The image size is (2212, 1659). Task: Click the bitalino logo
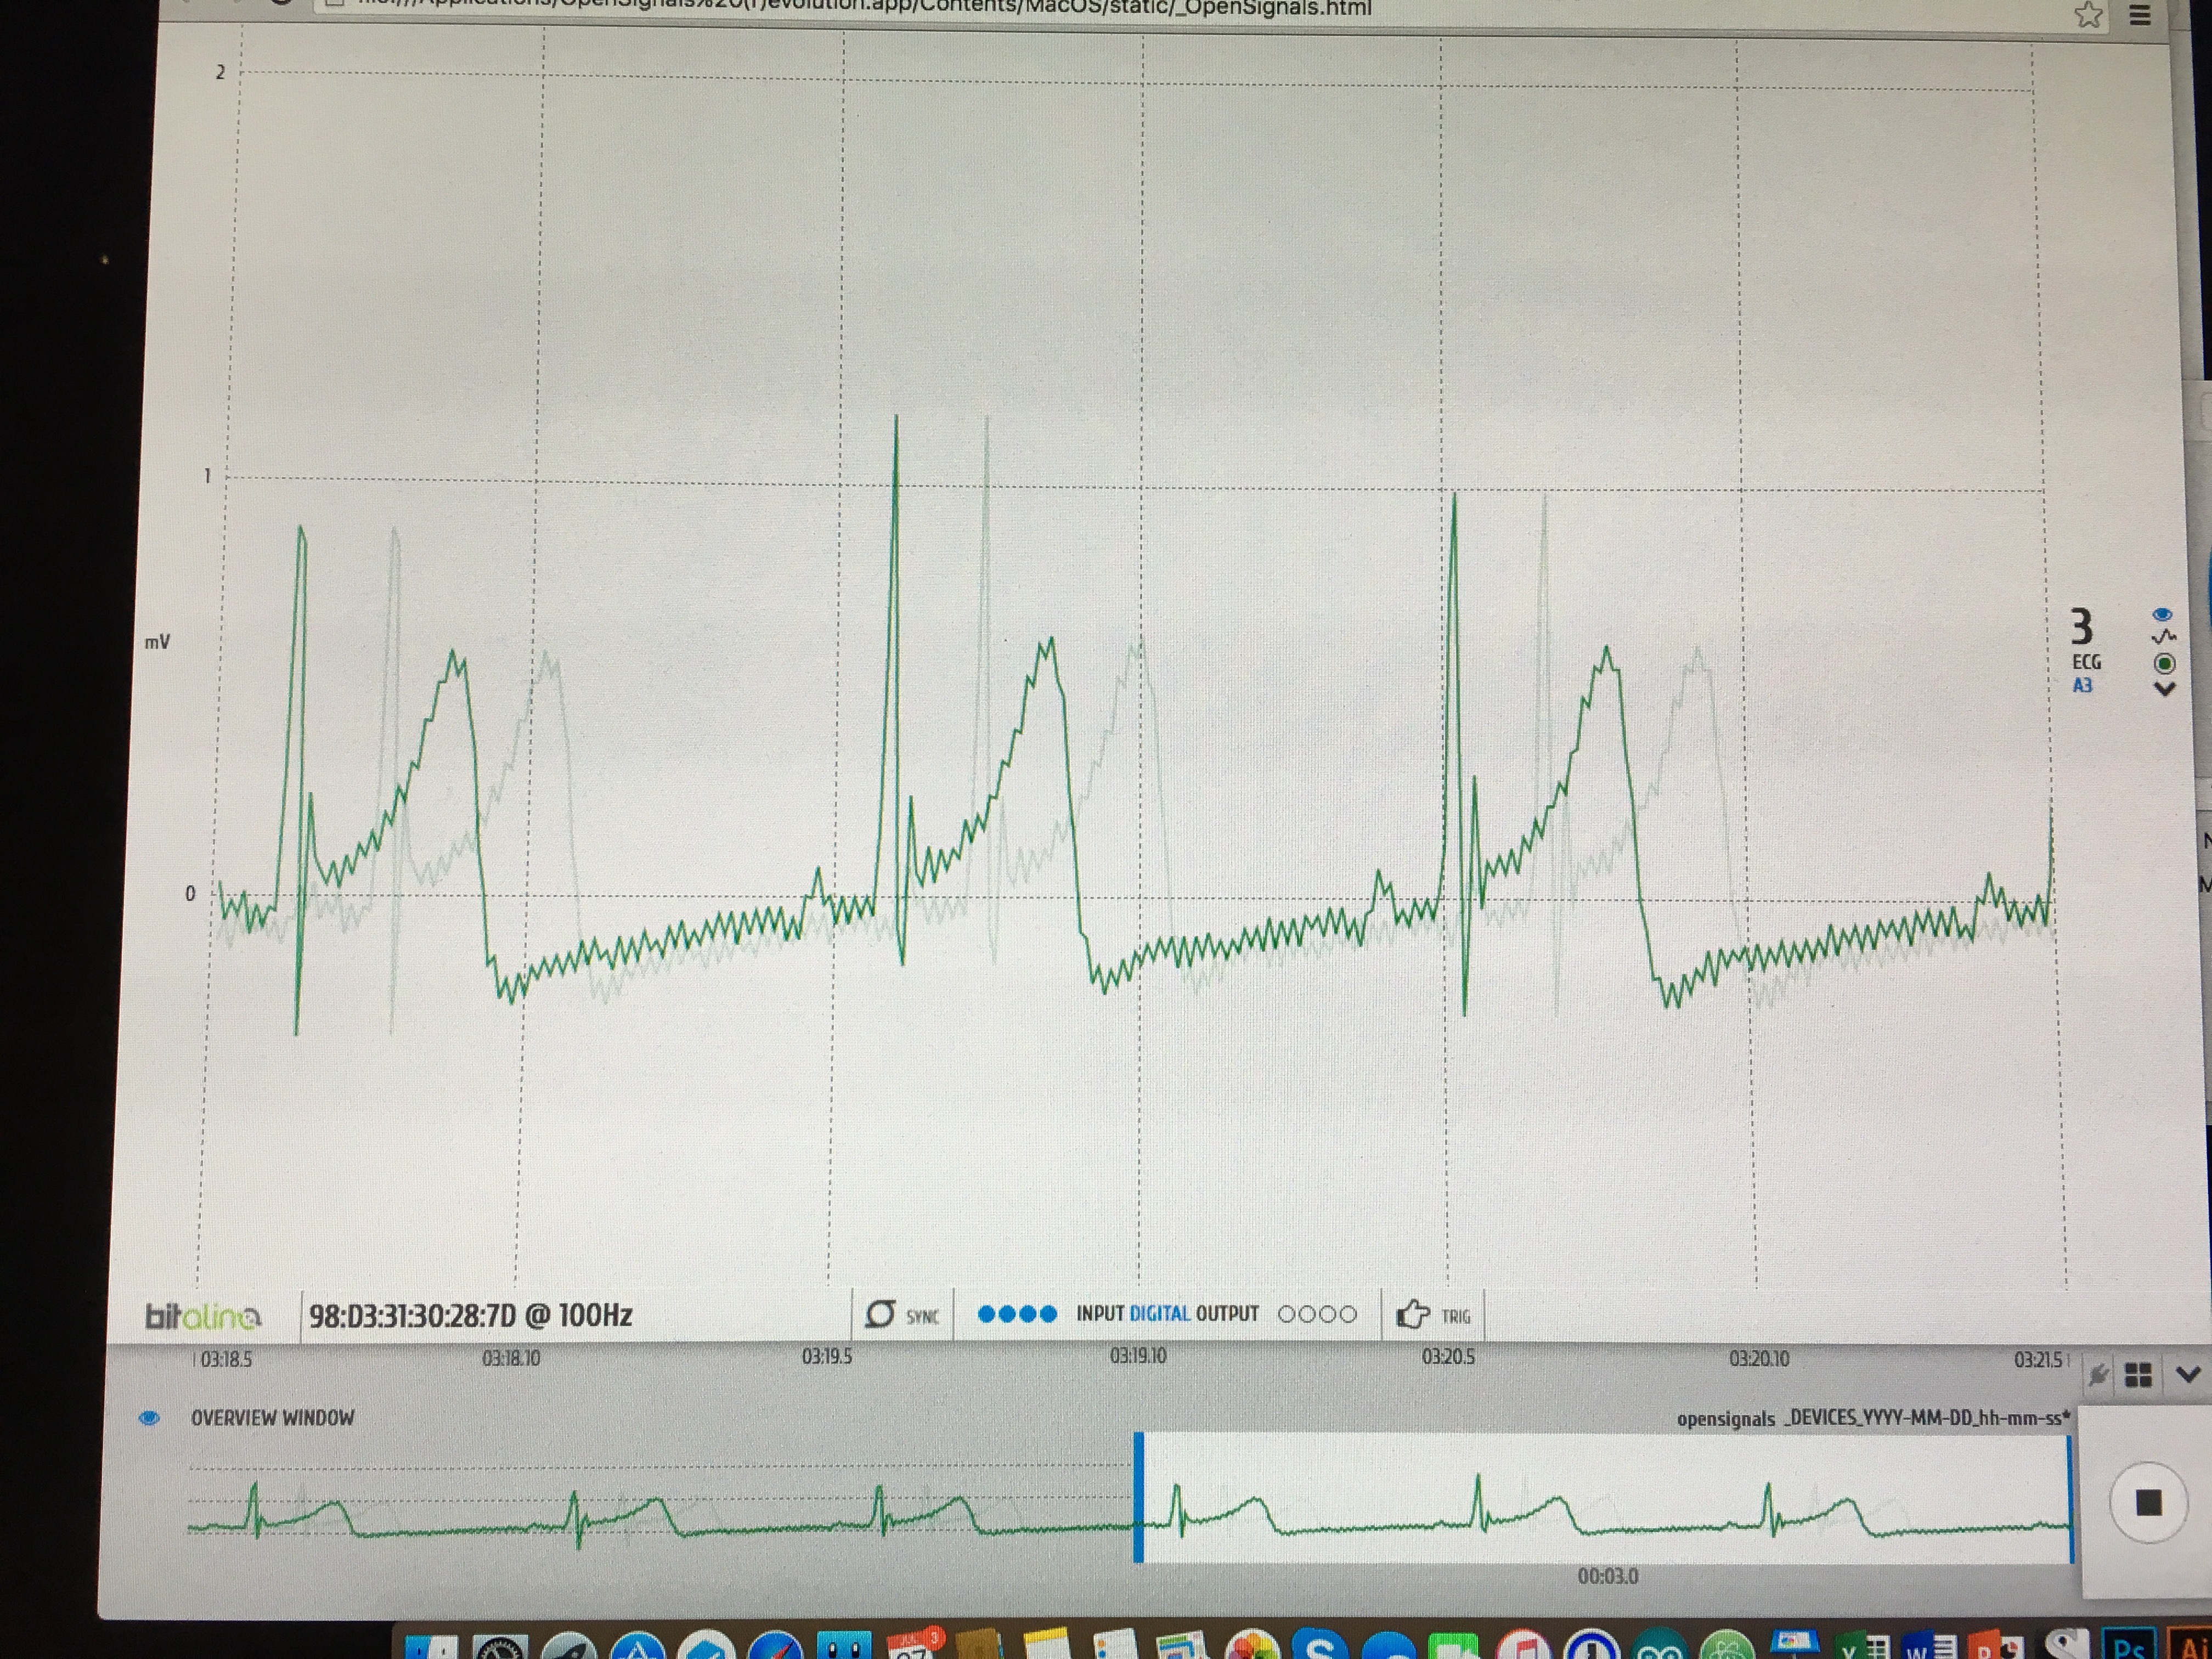coord(203,1316)
